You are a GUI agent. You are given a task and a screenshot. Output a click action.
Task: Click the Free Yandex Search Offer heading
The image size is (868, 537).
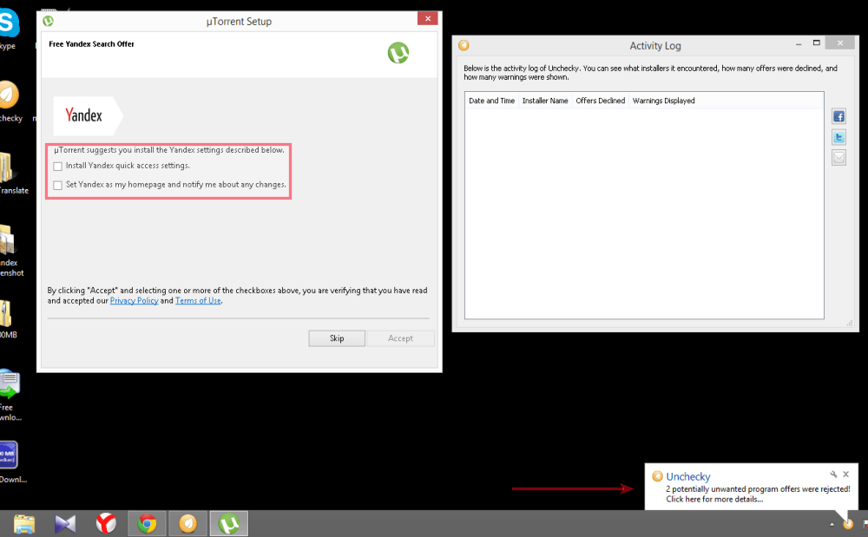(91, 44)
